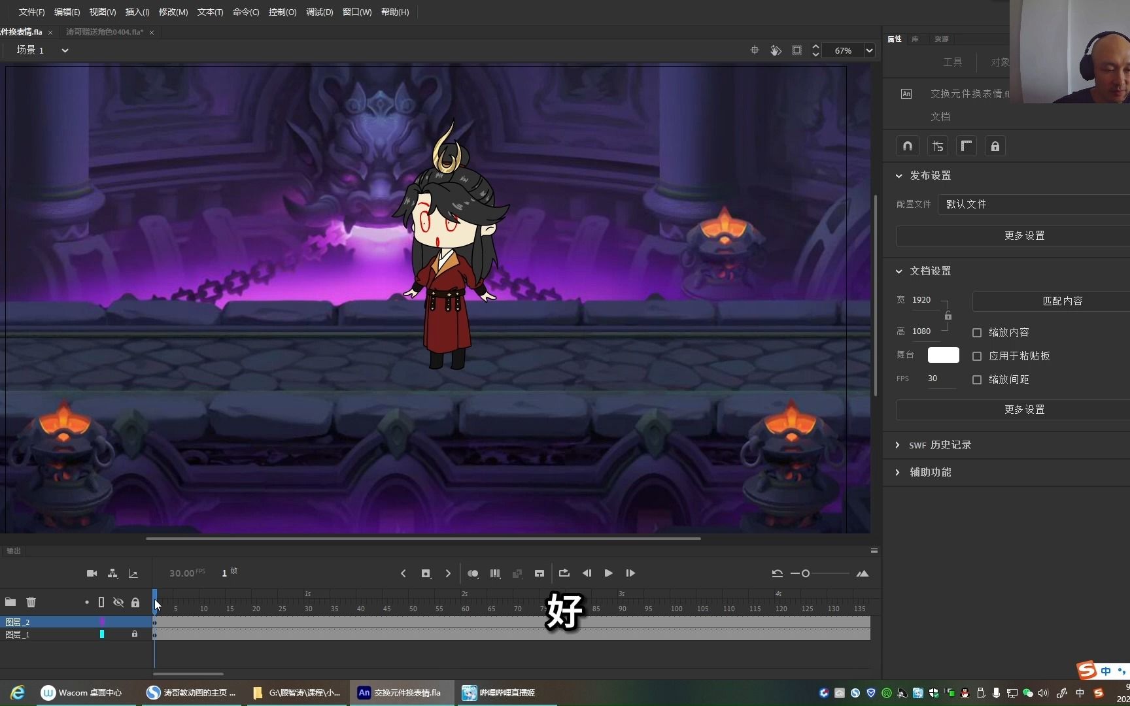The width and height of the screenshot is (1130, 706).
Task: Click the center stage icon
Action: [x=755, y=50]
